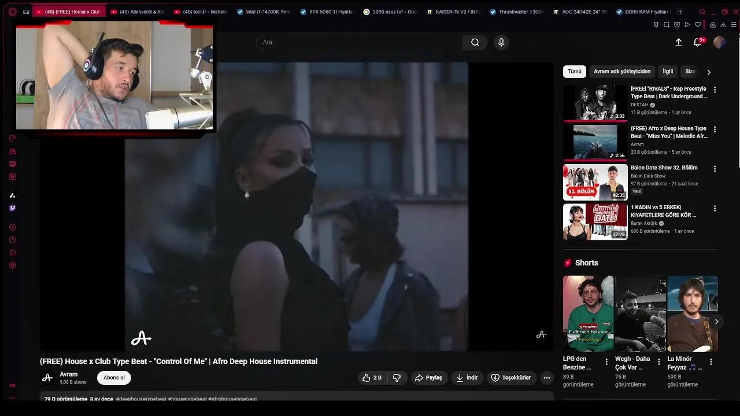Viewport: 740px width, 416px height.
Task: Click the tab search magnifier icon
Action: [x=702, y=12]
